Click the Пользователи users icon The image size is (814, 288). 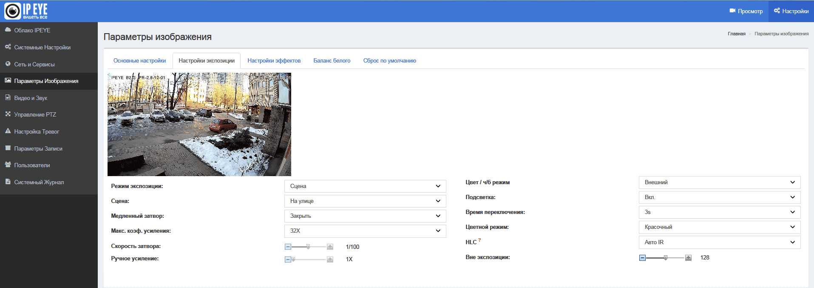(8, 165)
